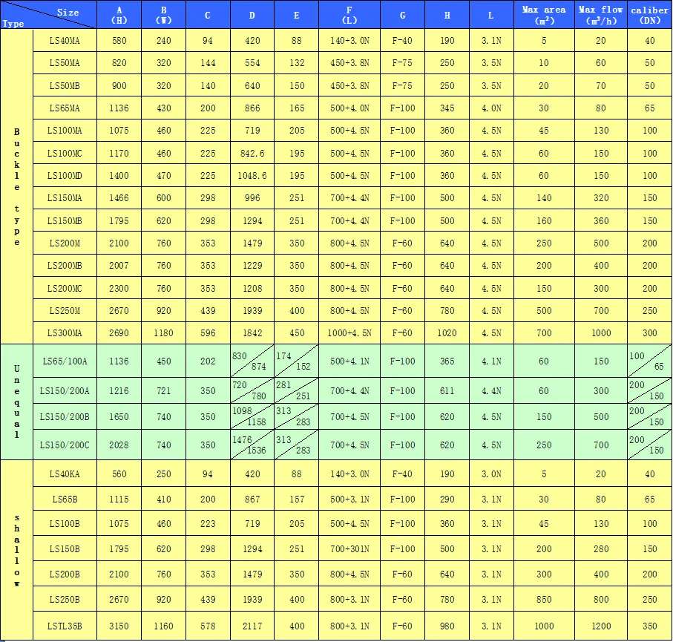673x642 pixels.
Task: Select the 611 H value for LS150/200A
Action: [x=447, y=390]
